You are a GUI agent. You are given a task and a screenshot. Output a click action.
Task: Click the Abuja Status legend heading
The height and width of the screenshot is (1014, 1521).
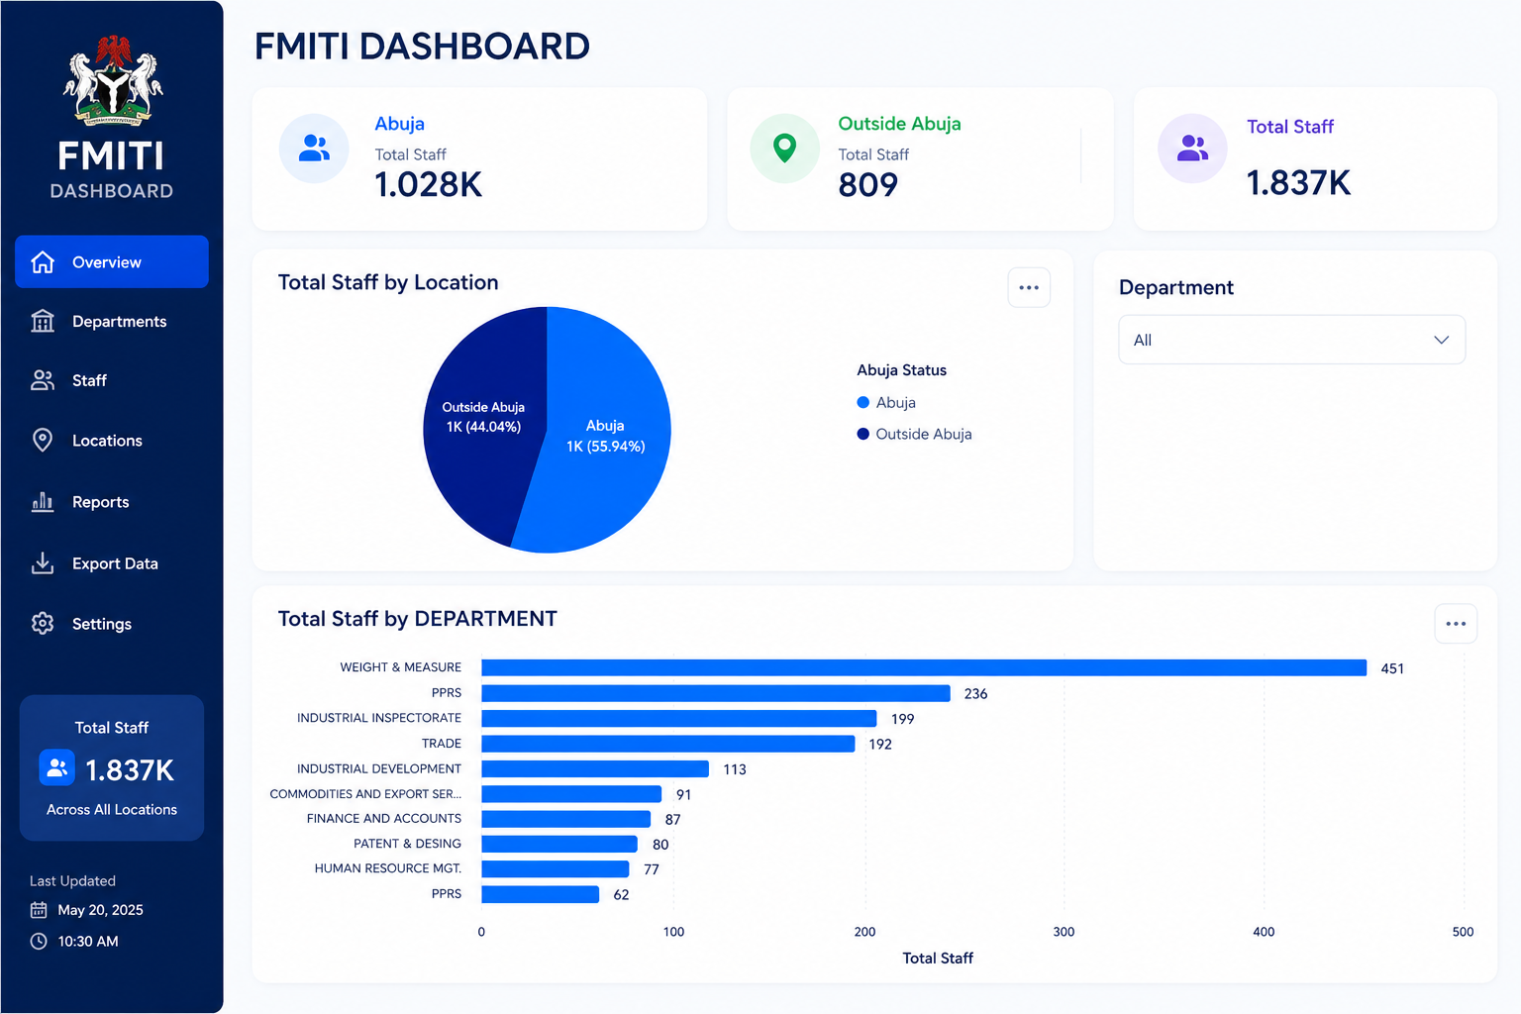point(902,370)
